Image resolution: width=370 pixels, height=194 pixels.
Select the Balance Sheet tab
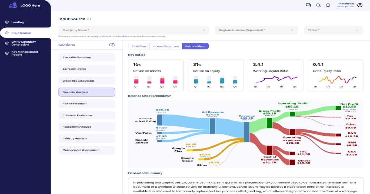point(195,46)
